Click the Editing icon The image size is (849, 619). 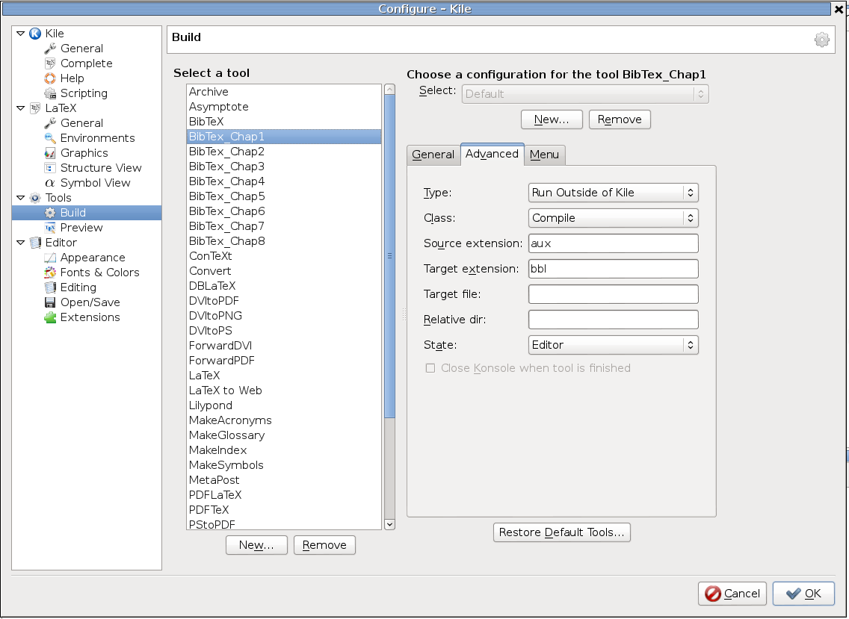click(50, 287)
